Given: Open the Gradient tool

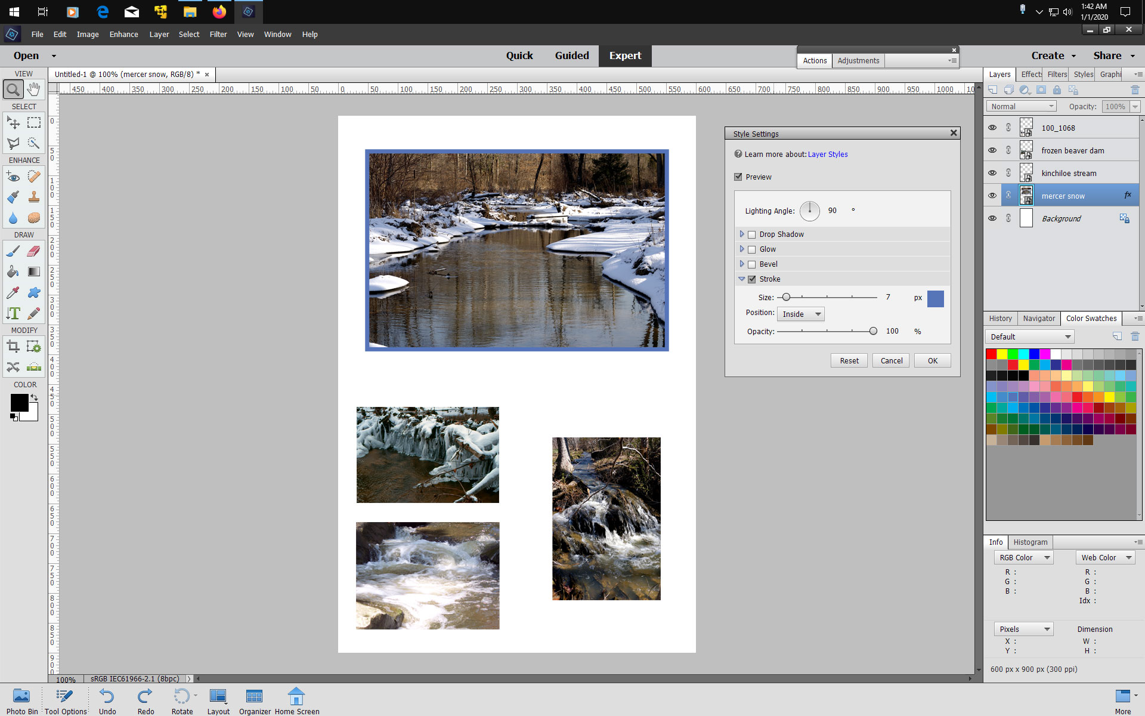Looking at the screenshot, I should coord(33,271).
